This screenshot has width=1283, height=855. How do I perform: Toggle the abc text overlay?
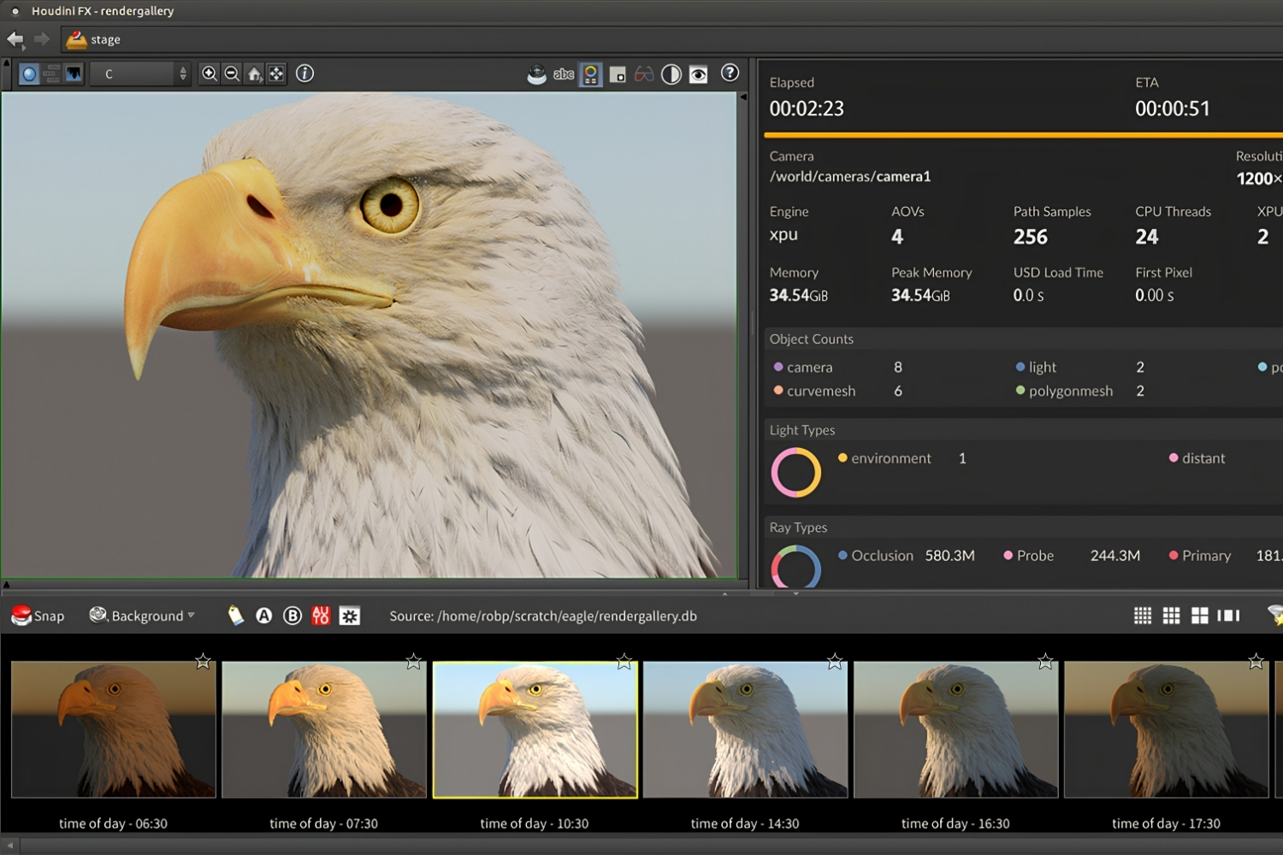click(564, 74)
